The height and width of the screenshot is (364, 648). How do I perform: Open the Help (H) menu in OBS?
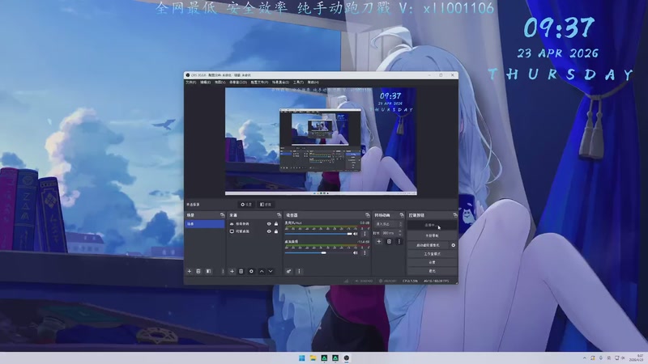pyautogui.click(x=313, y=83)
